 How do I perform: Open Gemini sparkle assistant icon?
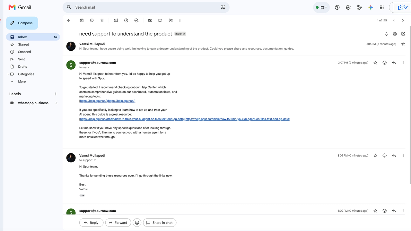pyautogui.click(x=371, y=7)
